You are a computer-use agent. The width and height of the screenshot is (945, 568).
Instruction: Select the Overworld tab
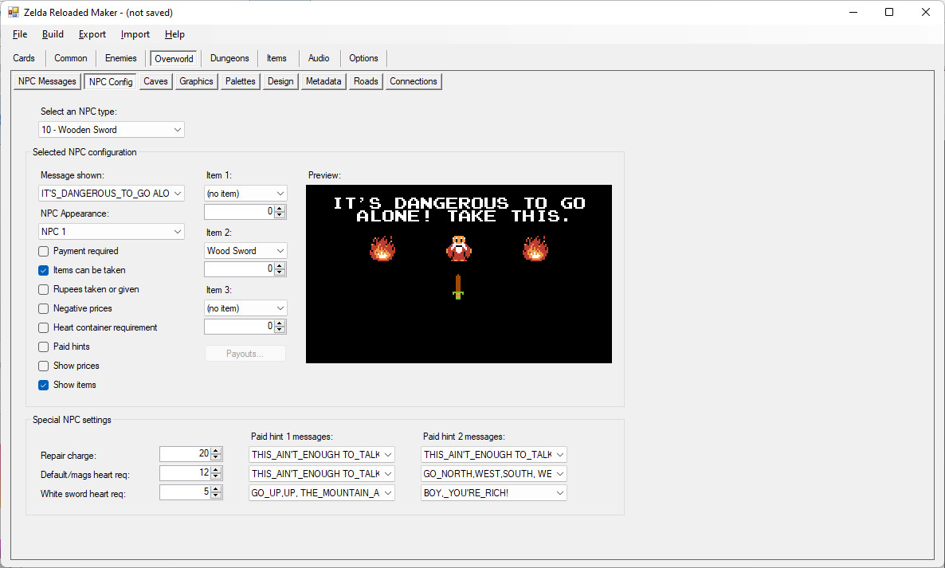click(x=174, y=58)
